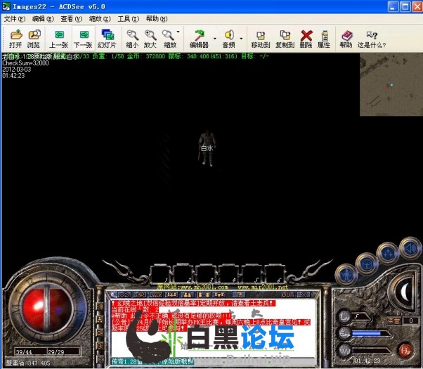
Task: Click the Exp round button
Action: coord(345,333)
